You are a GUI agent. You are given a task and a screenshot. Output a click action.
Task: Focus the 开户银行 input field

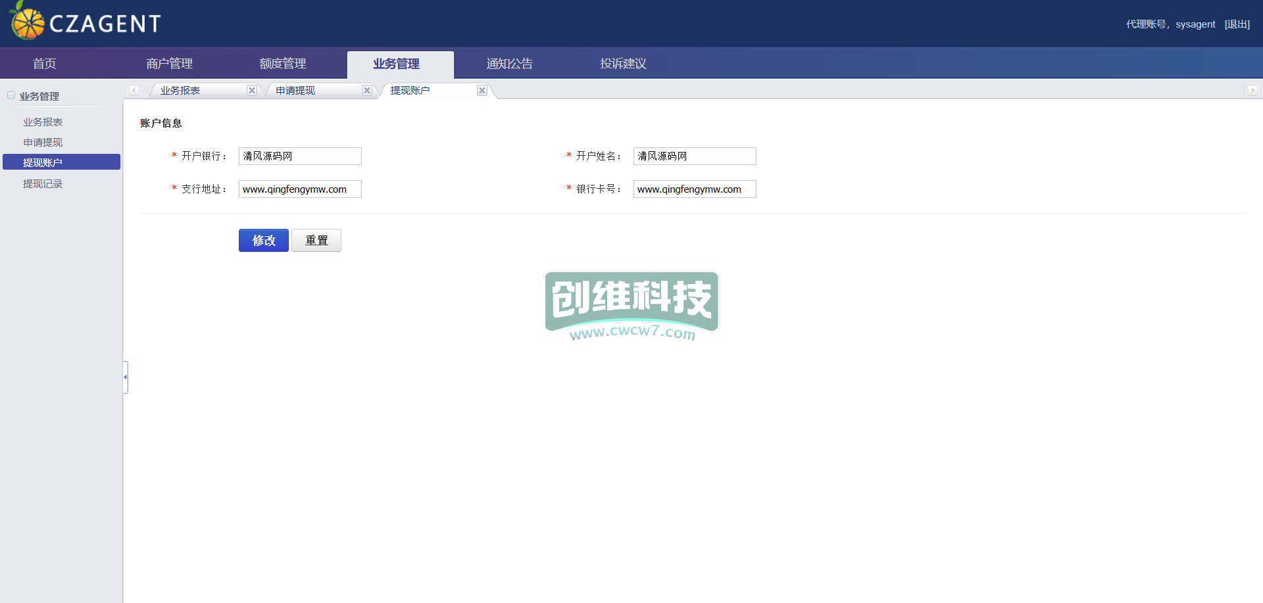tap(300, 156)
